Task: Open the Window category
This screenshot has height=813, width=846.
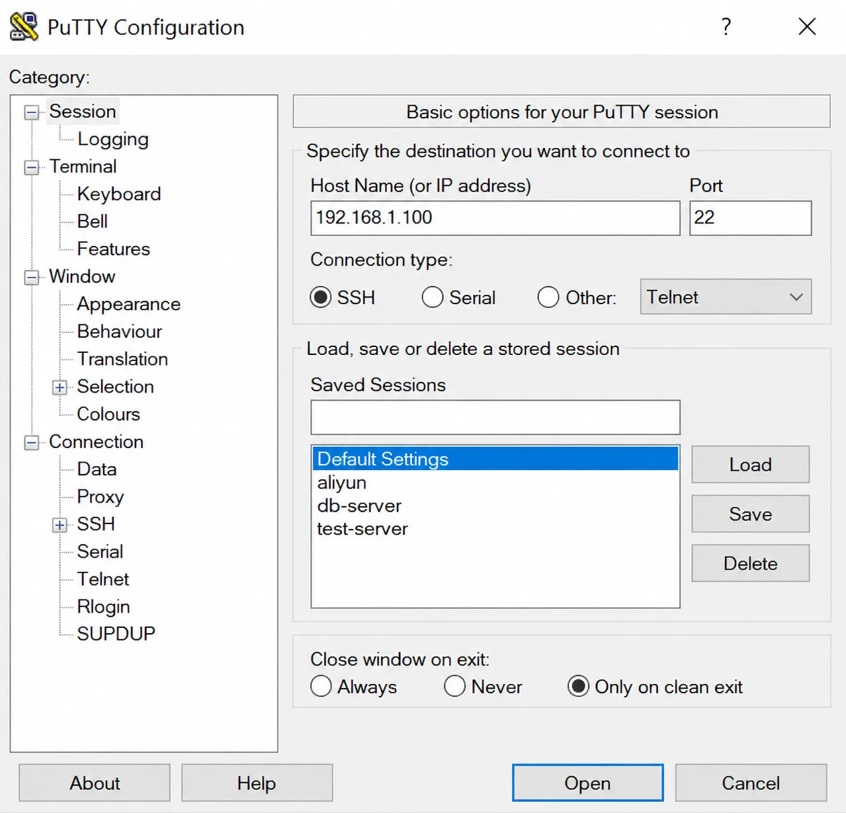Action: (82, 276)
